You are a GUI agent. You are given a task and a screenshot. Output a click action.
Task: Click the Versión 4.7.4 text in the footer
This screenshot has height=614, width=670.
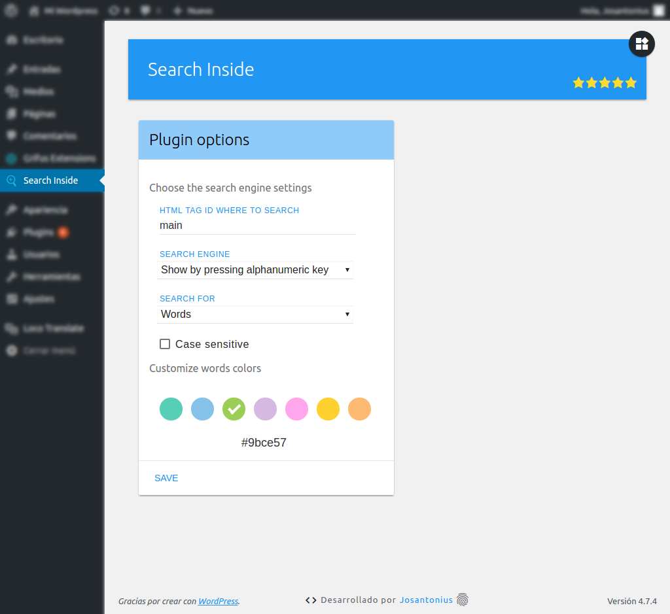(x=632, y=601)
